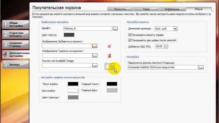Click the add-to-cart preview icon

click(109, 46)
